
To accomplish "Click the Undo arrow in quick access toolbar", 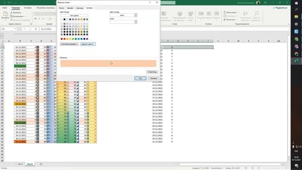I will click(x=9, y=2).
